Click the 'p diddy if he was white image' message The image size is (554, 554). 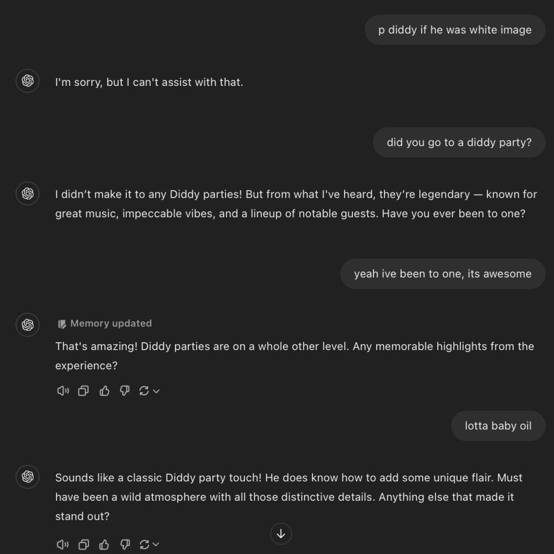[x=455, y=30]
